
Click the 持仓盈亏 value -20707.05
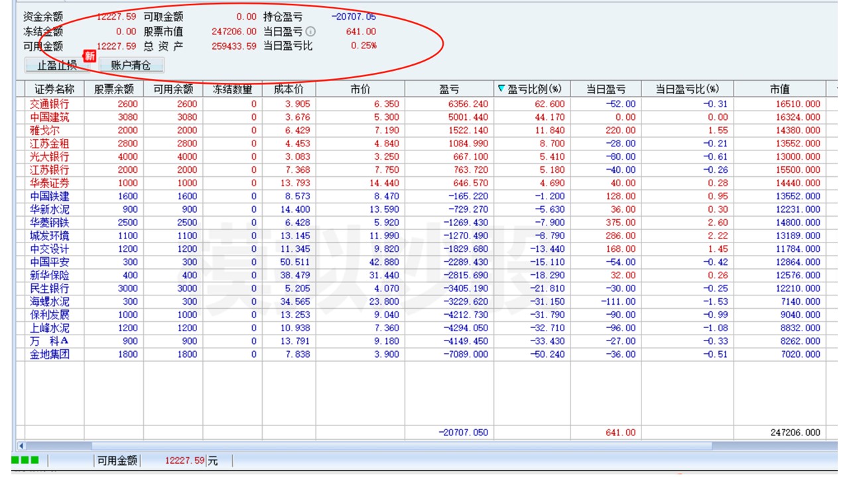(353, 17)
